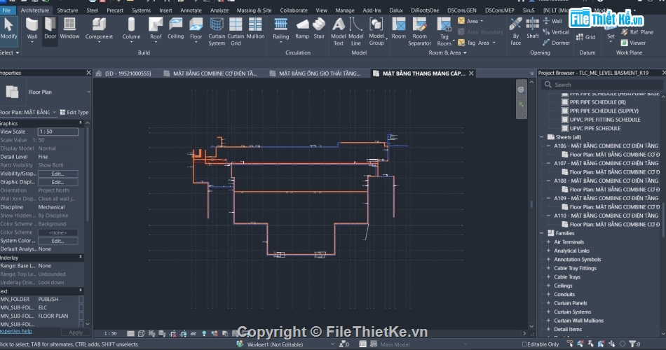Open the Component tool
This screenshot has width=666, height=350.
[99, 29]
